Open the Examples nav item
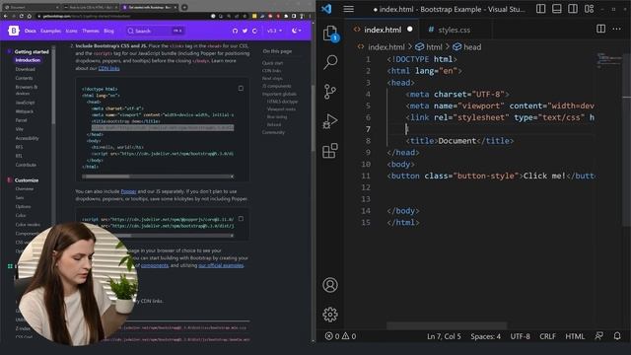The image size is (631, 355). (x=50, y=31)
